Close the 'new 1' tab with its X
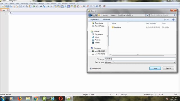 click(8, 10)
